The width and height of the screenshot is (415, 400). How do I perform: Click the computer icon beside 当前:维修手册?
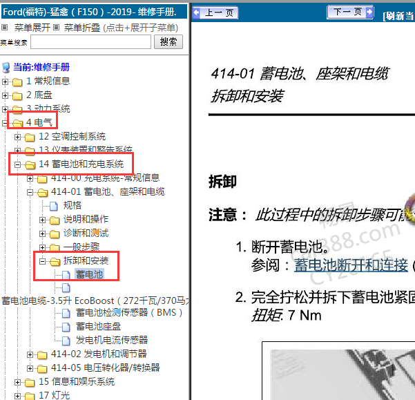(6, 68)
